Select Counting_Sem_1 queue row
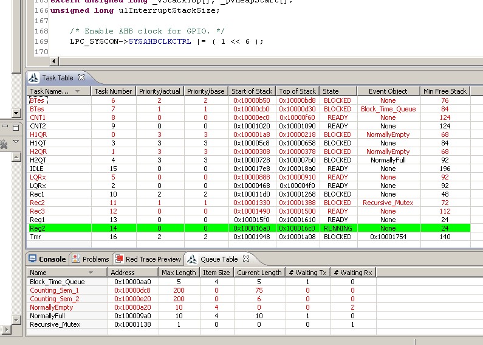This screenshot has height=345, width=483. pos(202,290)
